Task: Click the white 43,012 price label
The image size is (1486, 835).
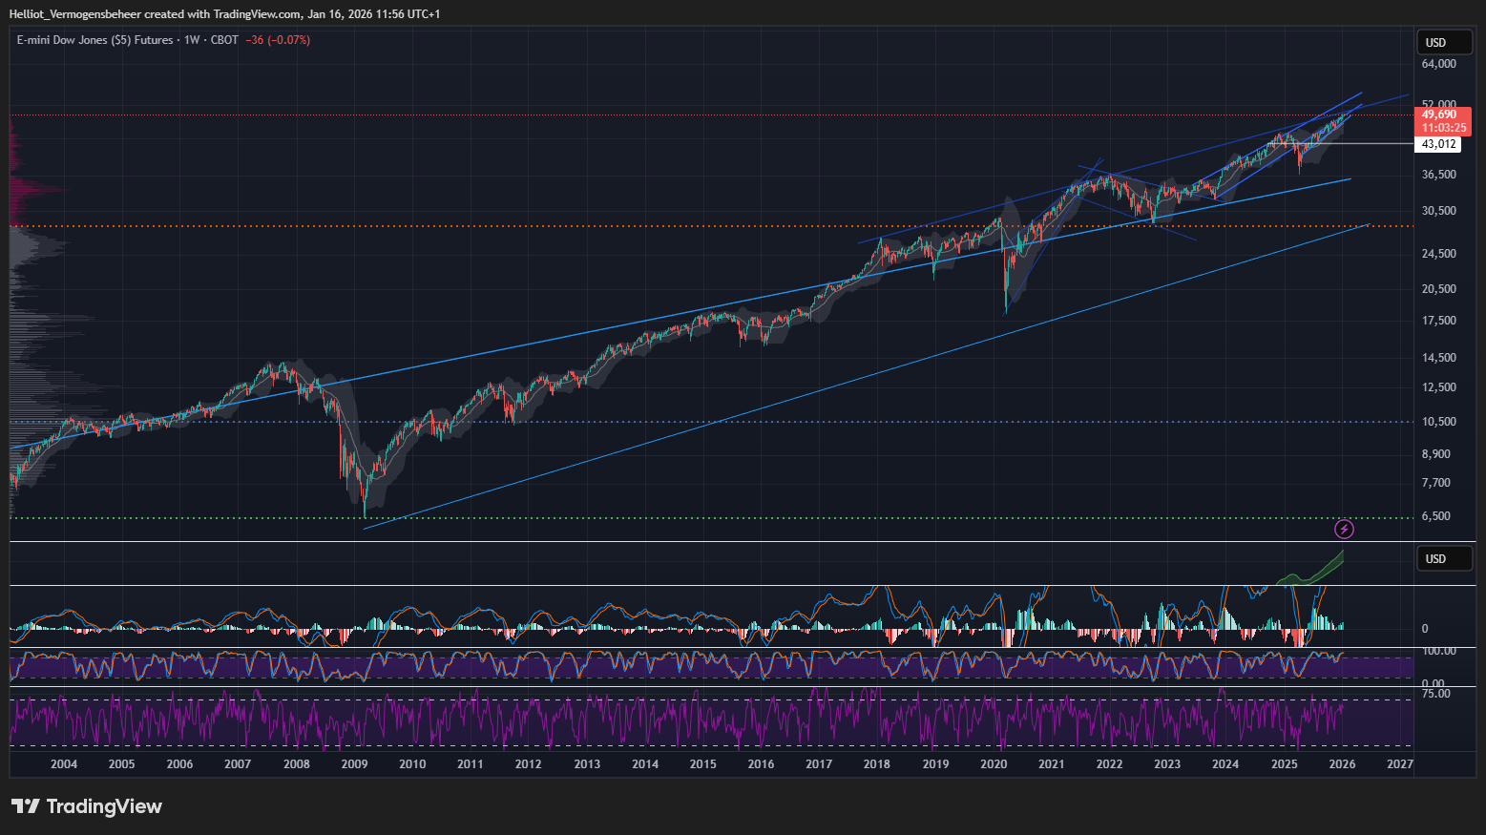Action: pyautogui.click(x=1438, y=144)
